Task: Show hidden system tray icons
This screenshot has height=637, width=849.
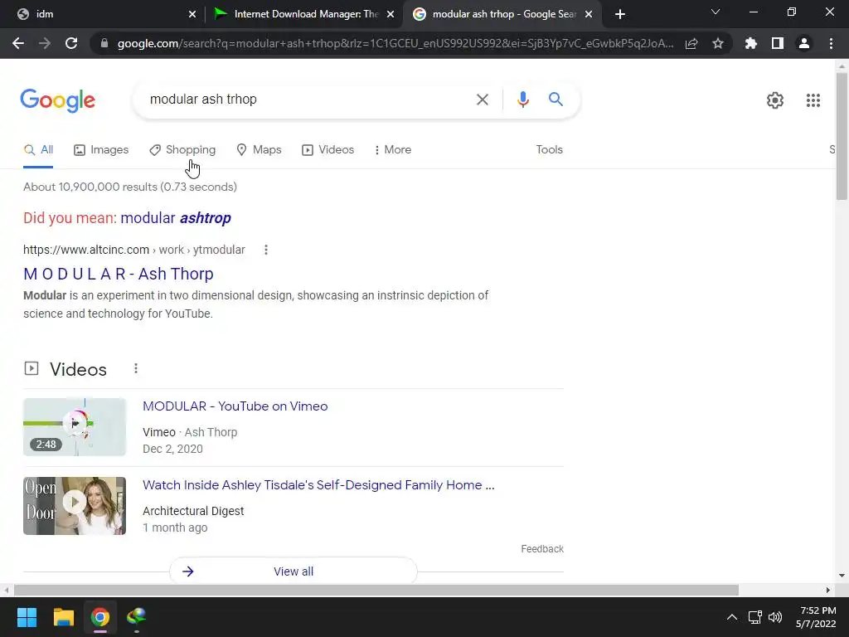Action: [731, 617]
